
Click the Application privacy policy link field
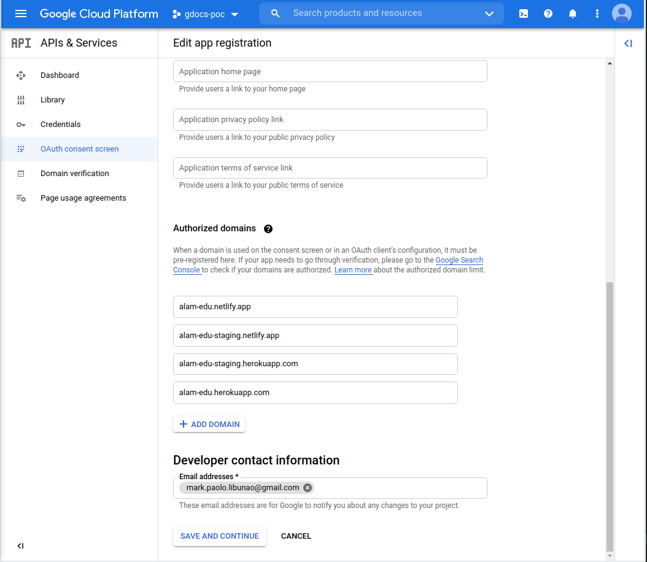pos(330,120)
